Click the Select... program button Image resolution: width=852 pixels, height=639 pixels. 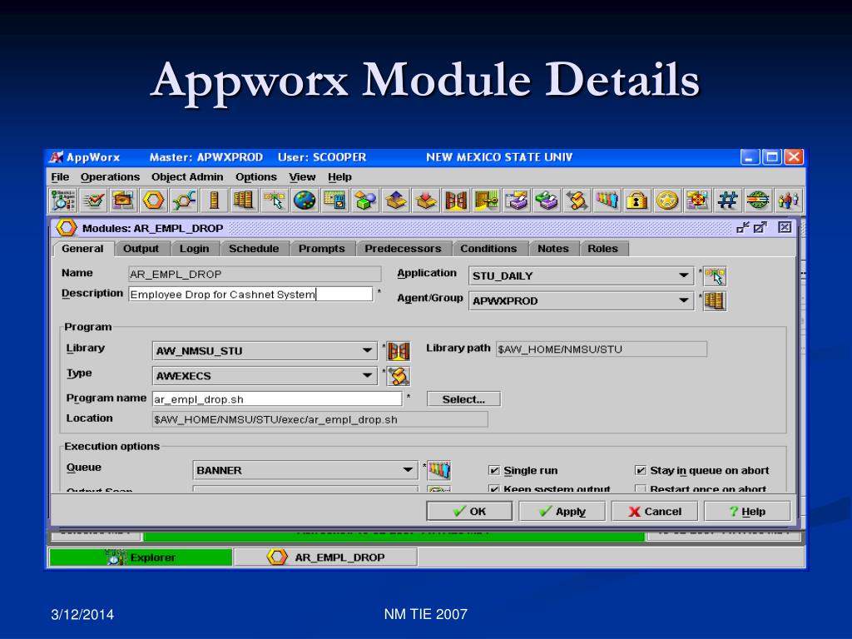click(x=463, y=399)
